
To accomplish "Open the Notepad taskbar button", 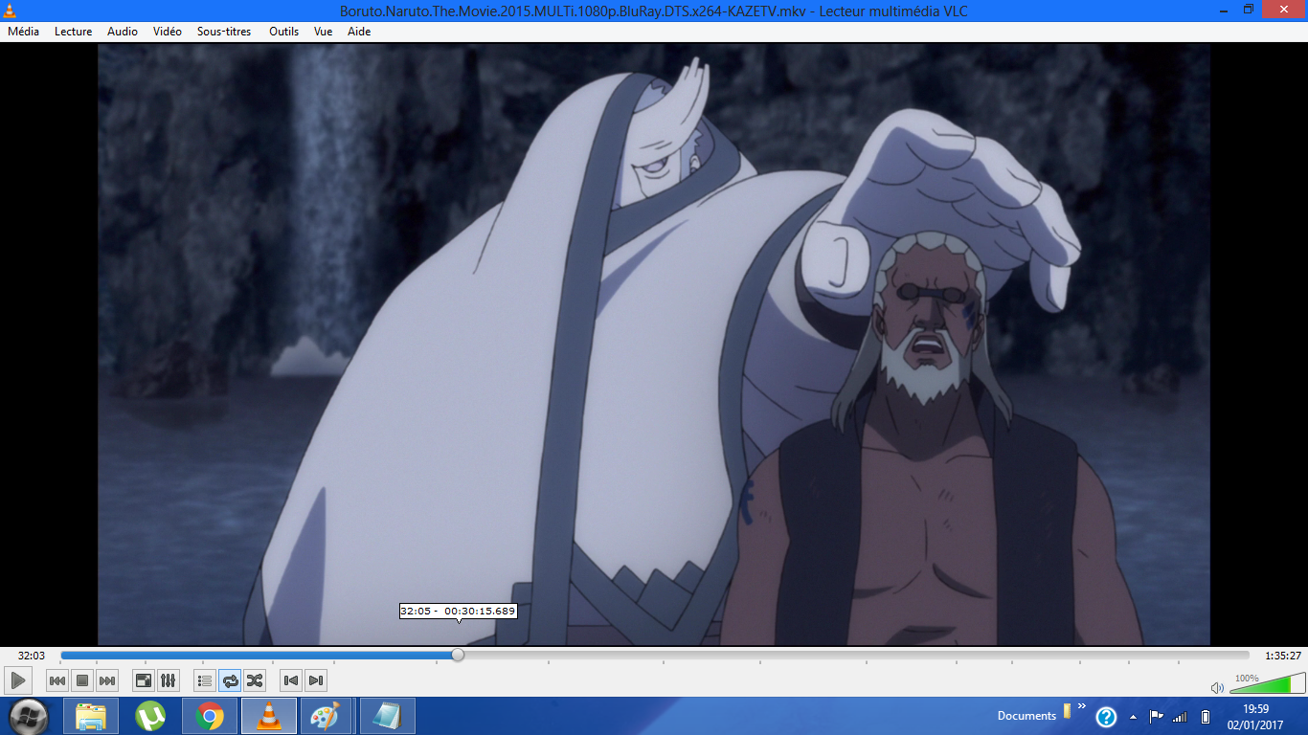I will point(388,716).
